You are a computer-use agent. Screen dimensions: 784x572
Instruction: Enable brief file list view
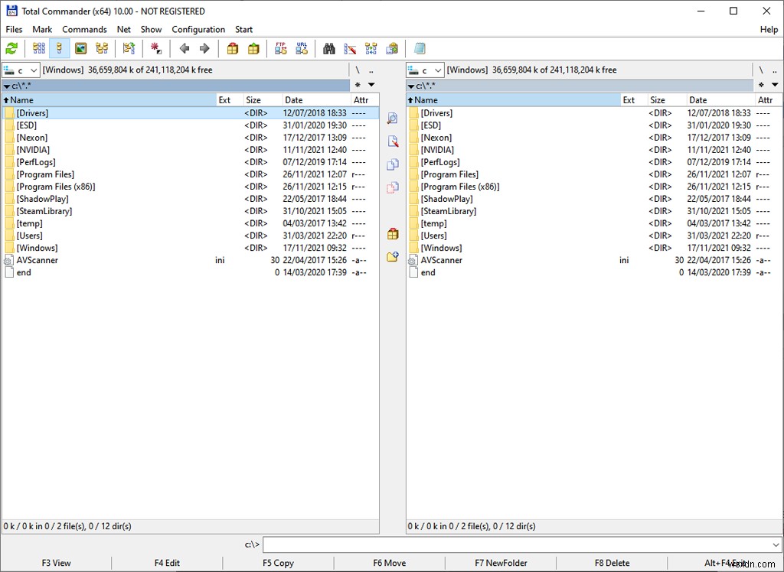click(x=37, y=48)
